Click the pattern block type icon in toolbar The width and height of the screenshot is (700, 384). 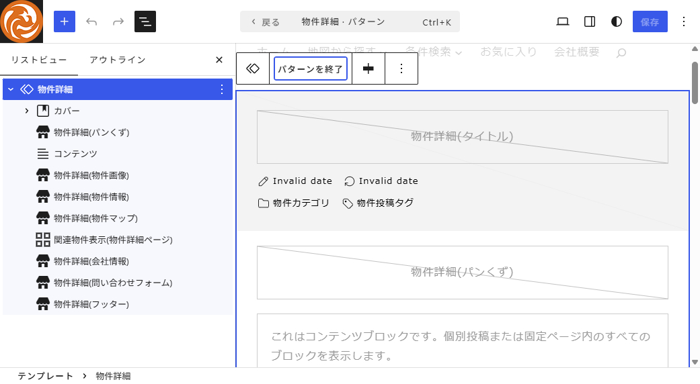253,68
